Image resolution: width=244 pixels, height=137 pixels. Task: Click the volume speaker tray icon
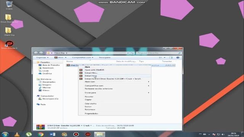pos(223,134)
